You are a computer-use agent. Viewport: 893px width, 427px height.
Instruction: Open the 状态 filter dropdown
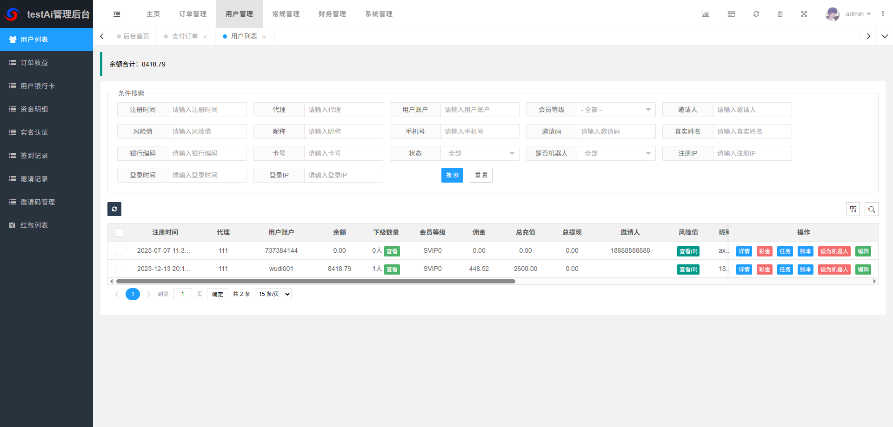coord(480,153)
